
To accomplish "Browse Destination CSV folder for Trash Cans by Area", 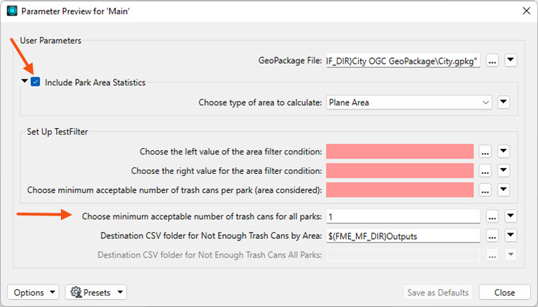I will (x=492, y=235).
